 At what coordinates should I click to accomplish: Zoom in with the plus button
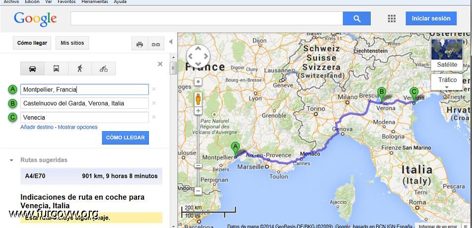pyautogui.click(x=198, y=111)
